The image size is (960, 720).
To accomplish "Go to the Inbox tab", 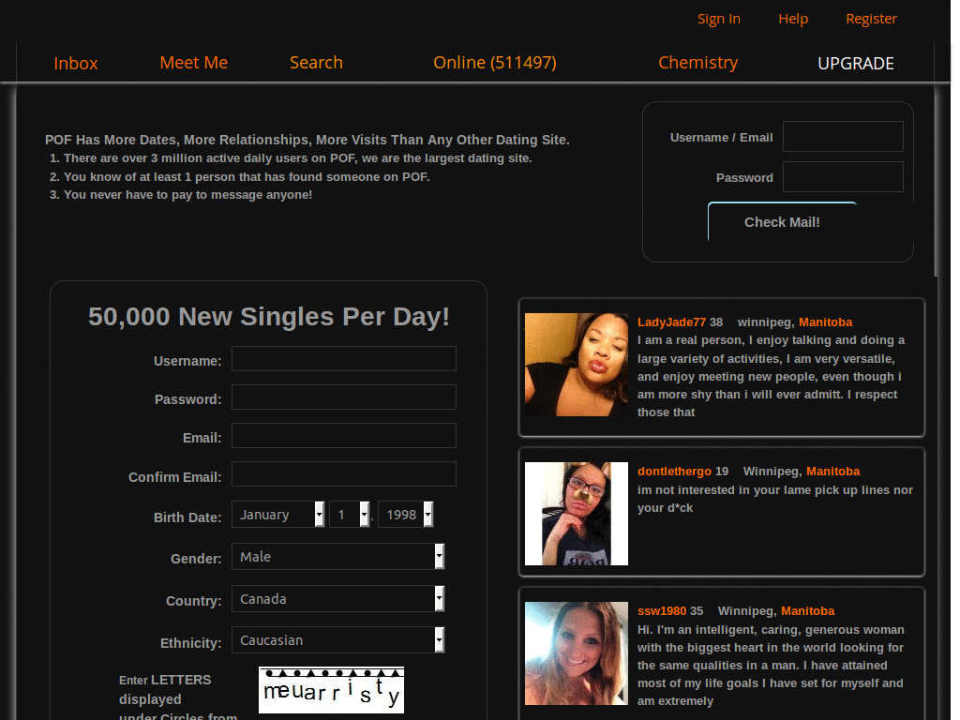I will 75,63.
